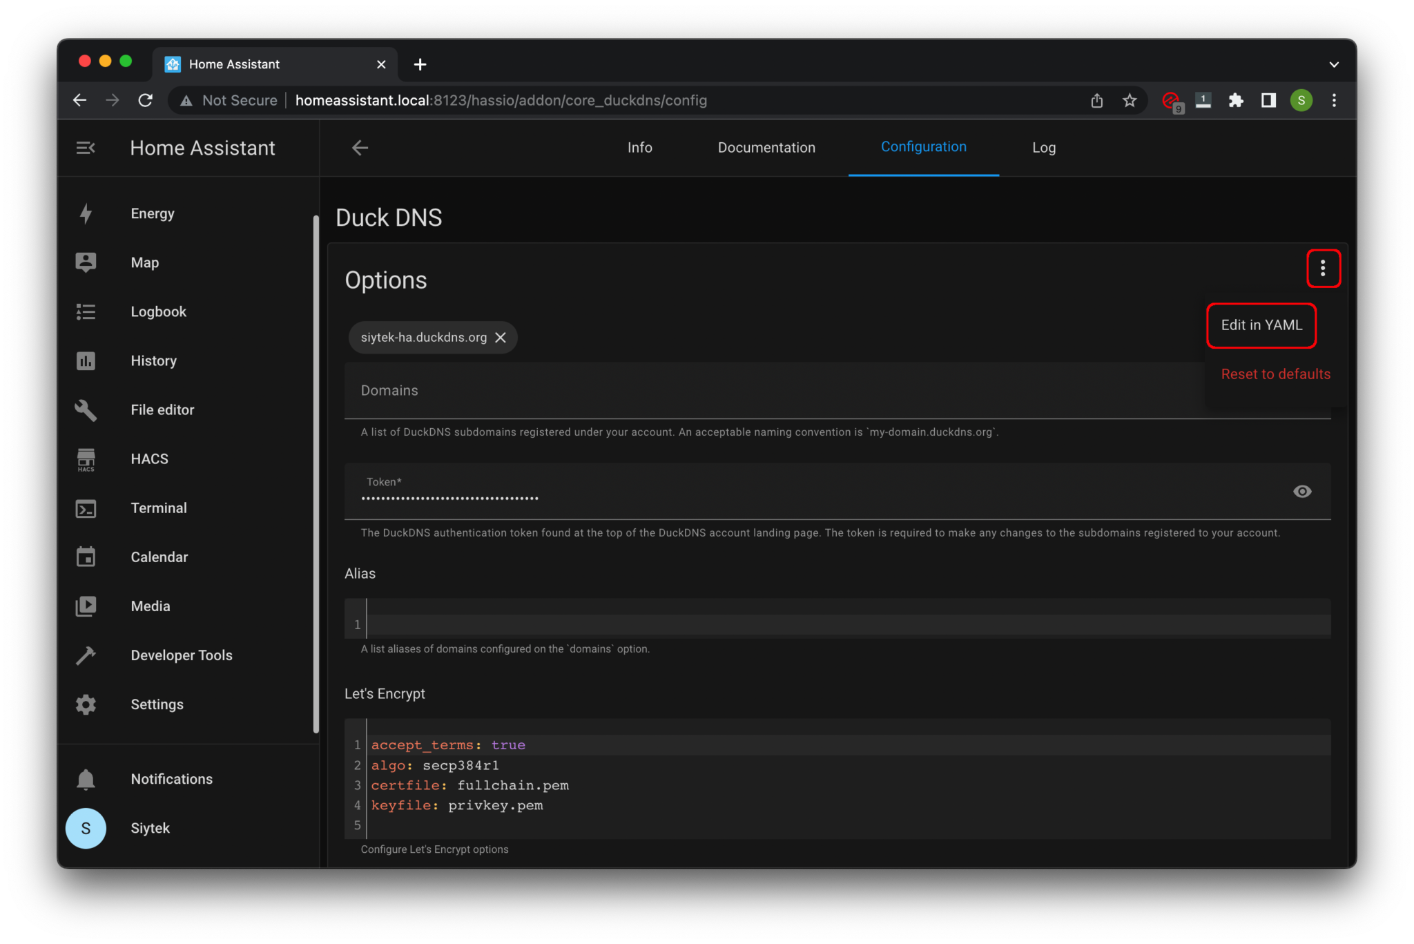Open Settings gear in sidebar

[86, 704]
